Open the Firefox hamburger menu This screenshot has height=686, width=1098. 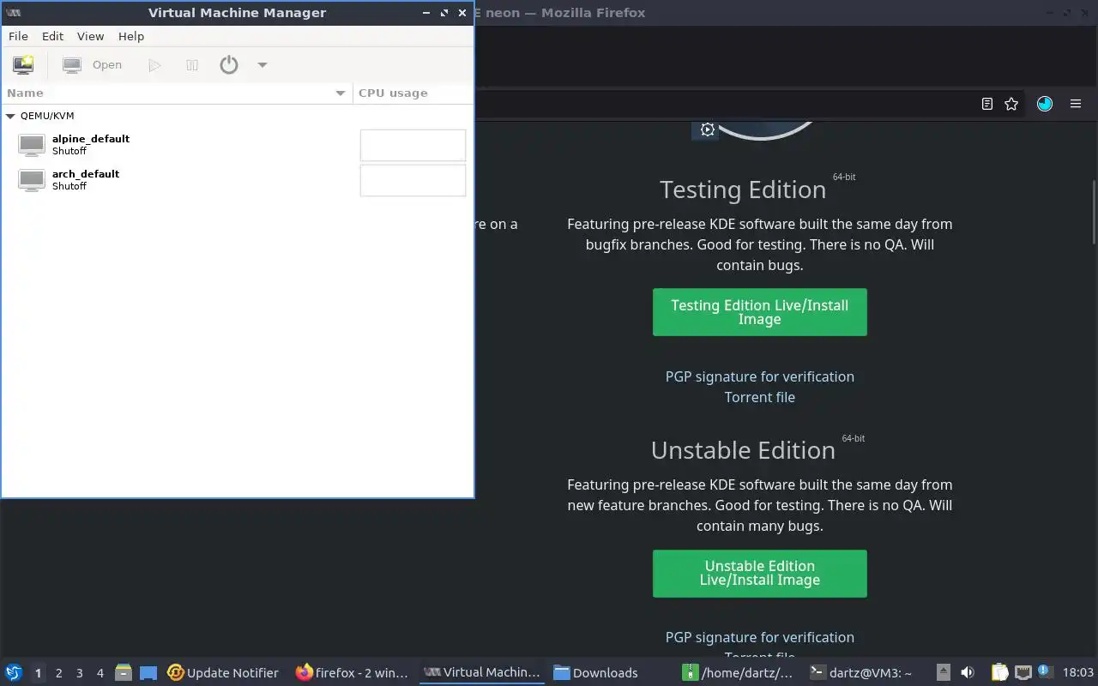click(x=1075, y=104)
